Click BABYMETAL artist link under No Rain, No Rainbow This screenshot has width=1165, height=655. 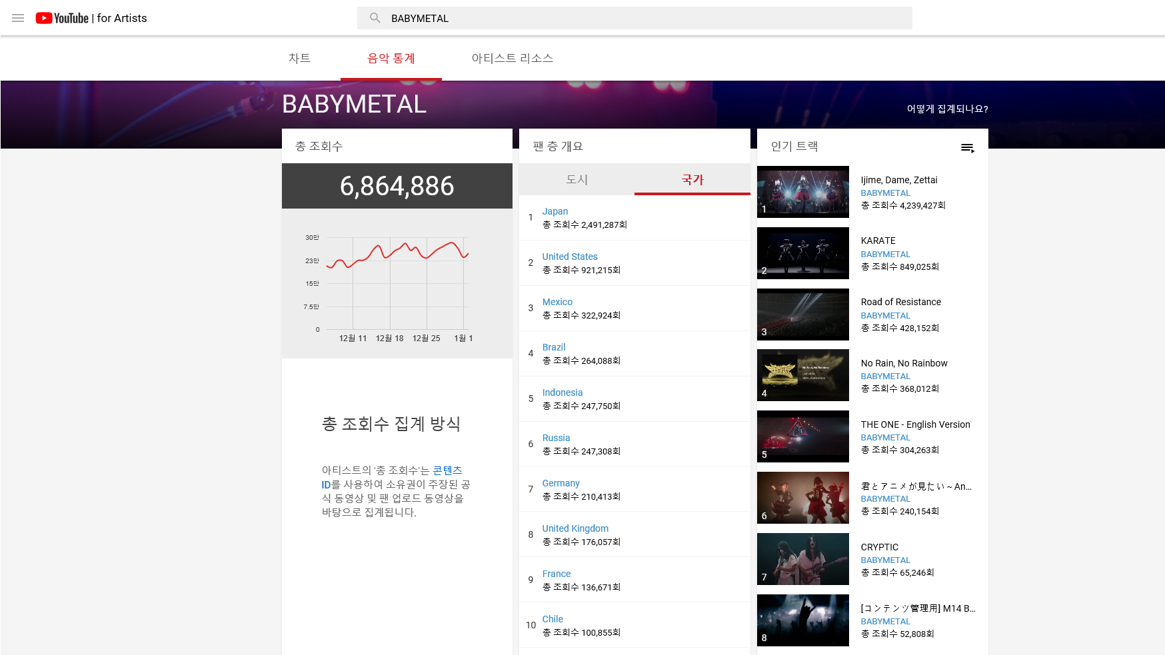(x=885, y=376)
